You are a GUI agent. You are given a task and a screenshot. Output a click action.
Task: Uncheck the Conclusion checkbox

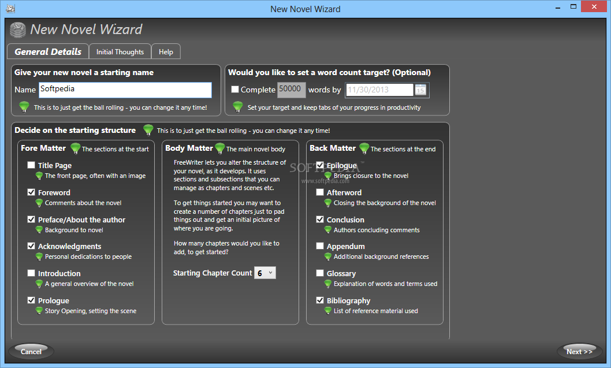(320, 220)
